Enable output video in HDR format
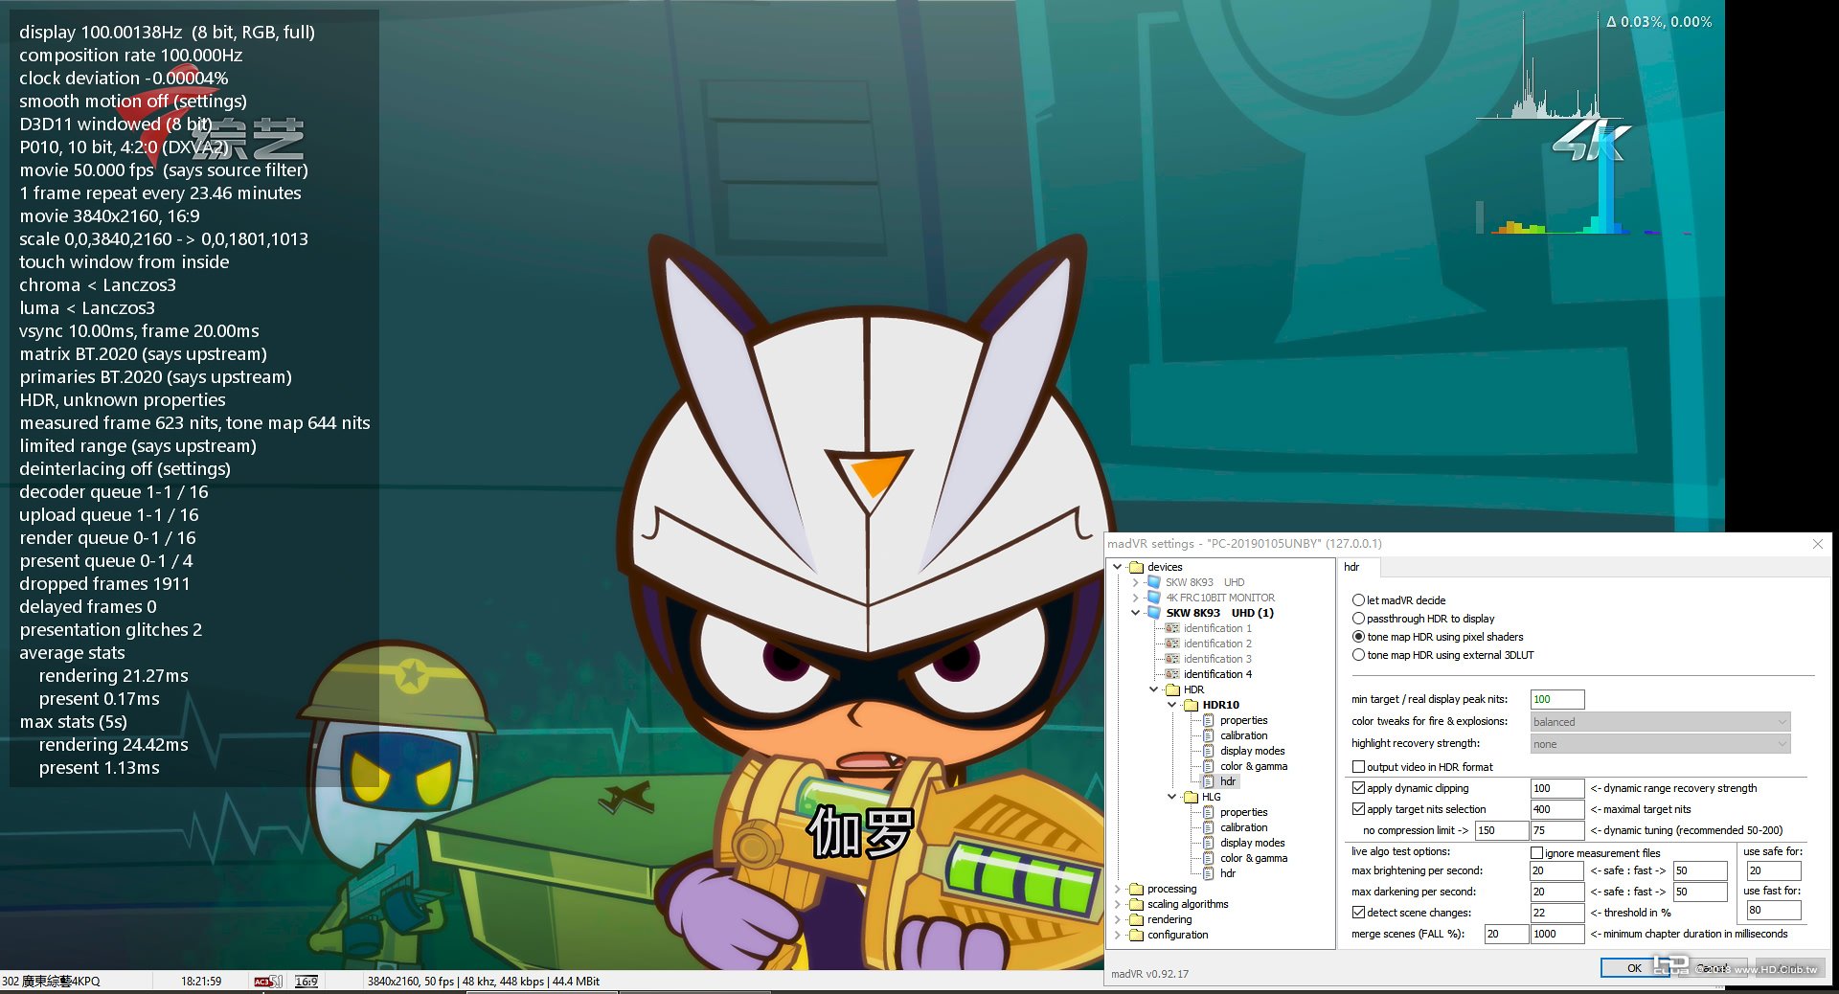This screenshot has width=1839, height=994. (1358, 767)
